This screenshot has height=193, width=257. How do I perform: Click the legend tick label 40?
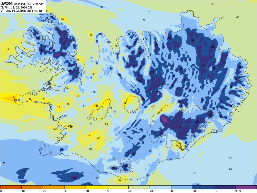click(x=87, y=191)
